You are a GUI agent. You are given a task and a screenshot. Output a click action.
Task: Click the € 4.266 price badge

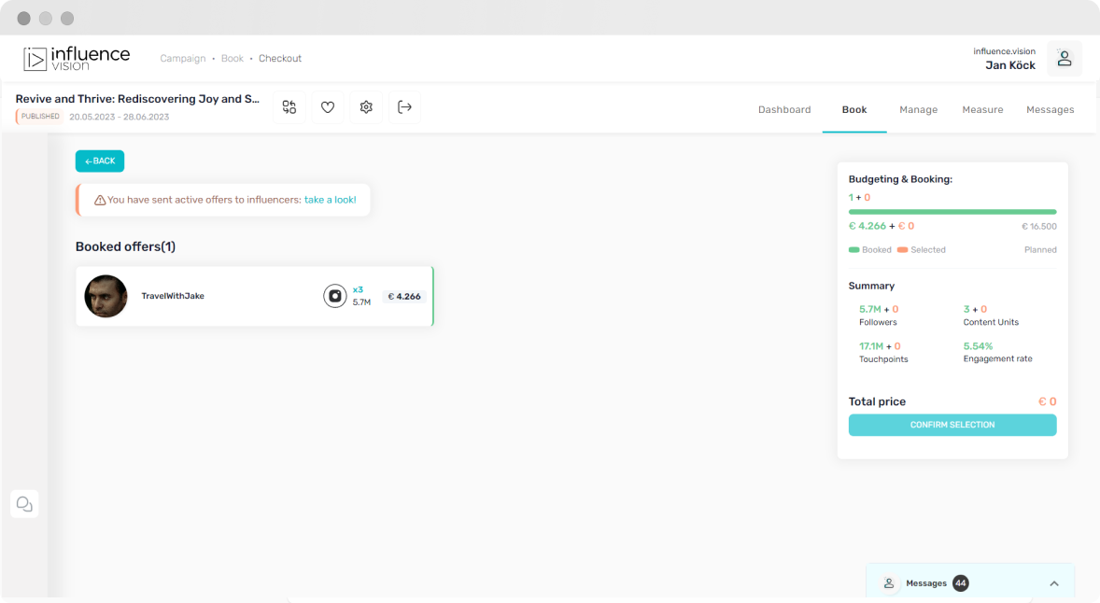[404, 297]
